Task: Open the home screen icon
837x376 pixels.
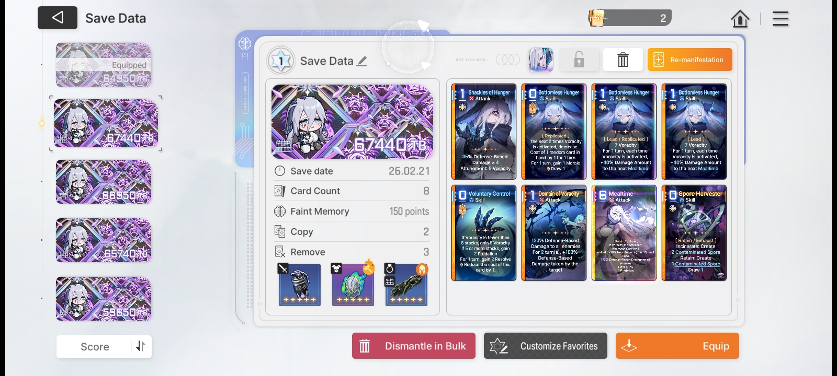Action: point(740,19)
